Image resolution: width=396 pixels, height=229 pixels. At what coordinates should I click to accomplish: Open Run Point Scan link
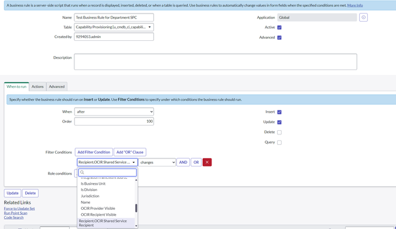pos(15,213)
